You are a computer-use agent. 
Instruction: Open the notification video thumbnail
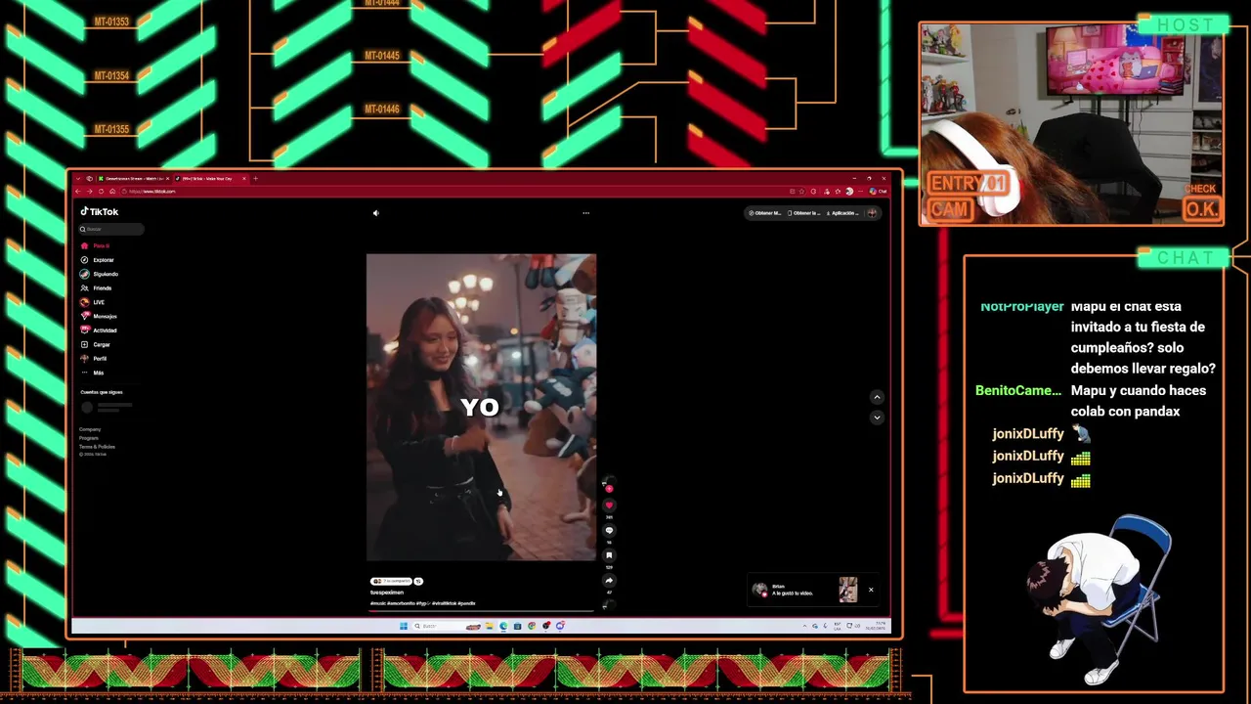pyautogui.click(x=847, y=589)
